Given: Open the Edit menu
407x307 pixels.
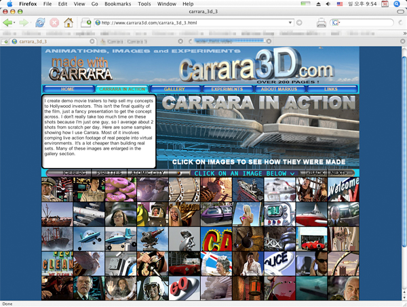Looking at the screenshot, I should click(62, 4).
